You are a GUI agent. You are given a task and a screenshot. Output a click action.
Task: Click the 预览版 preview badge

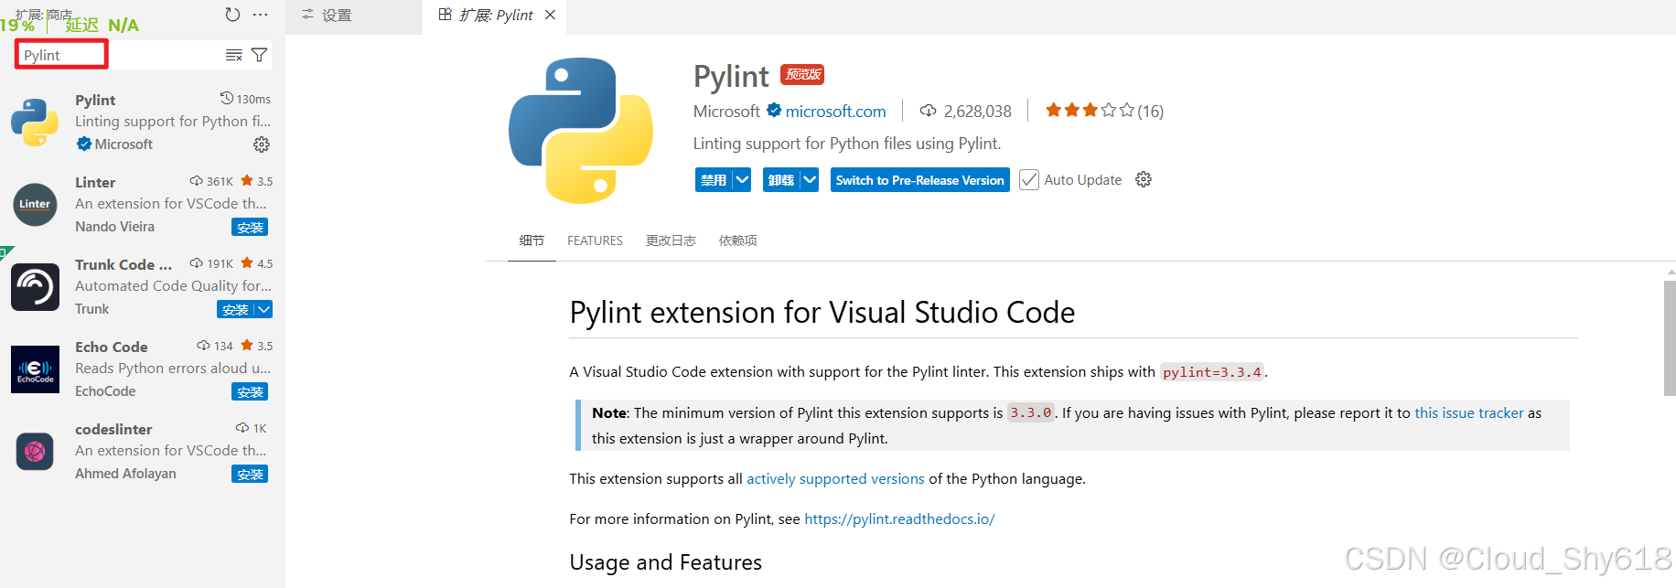802,74
